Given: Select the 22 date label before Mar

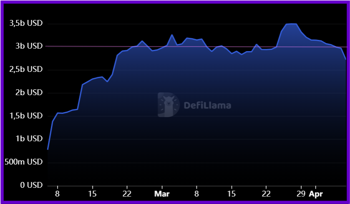Looking at the screenshot, I should coord(127,194).
